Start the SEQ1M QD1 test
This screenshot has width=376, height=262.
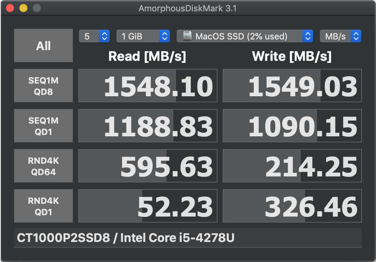[x=43, y=126]
